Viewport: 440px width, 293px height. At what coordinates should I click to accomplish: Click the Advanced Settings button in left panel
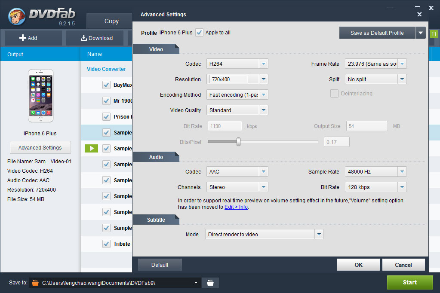click(40, 147)
